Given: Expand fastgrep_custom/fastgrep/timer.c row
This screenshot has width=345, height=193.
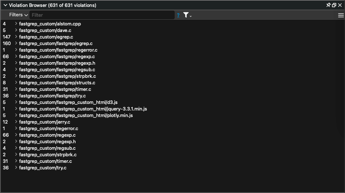Looking at the screenshot, I should [x=16, y=89].
